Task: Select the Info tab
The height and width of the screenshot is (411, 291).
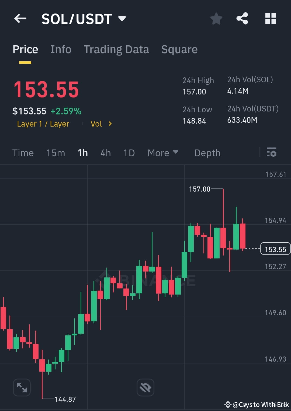Action: point(61,49)
